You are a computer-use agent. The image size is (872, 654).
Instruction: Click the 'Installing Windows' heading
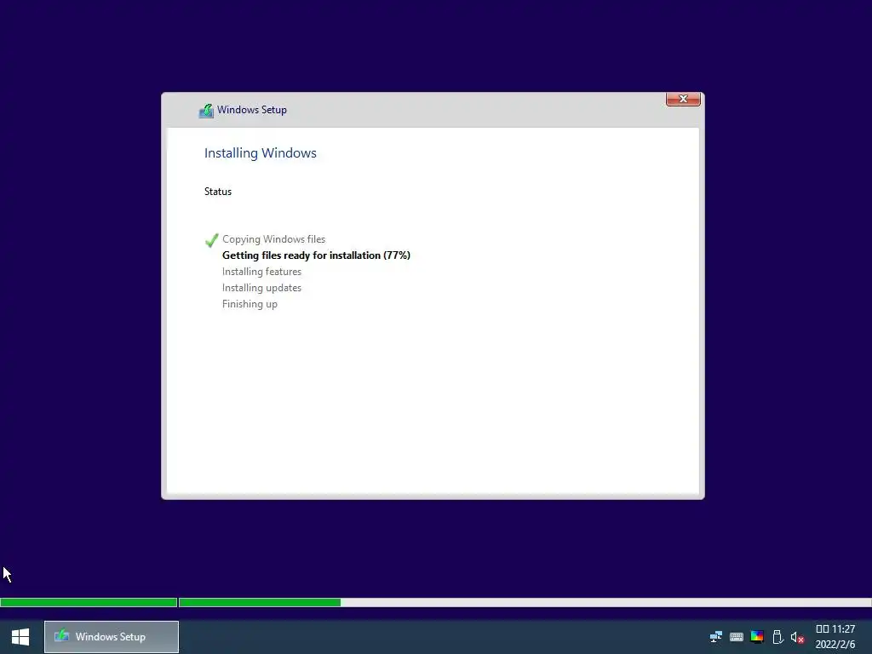tap(261, 153)
